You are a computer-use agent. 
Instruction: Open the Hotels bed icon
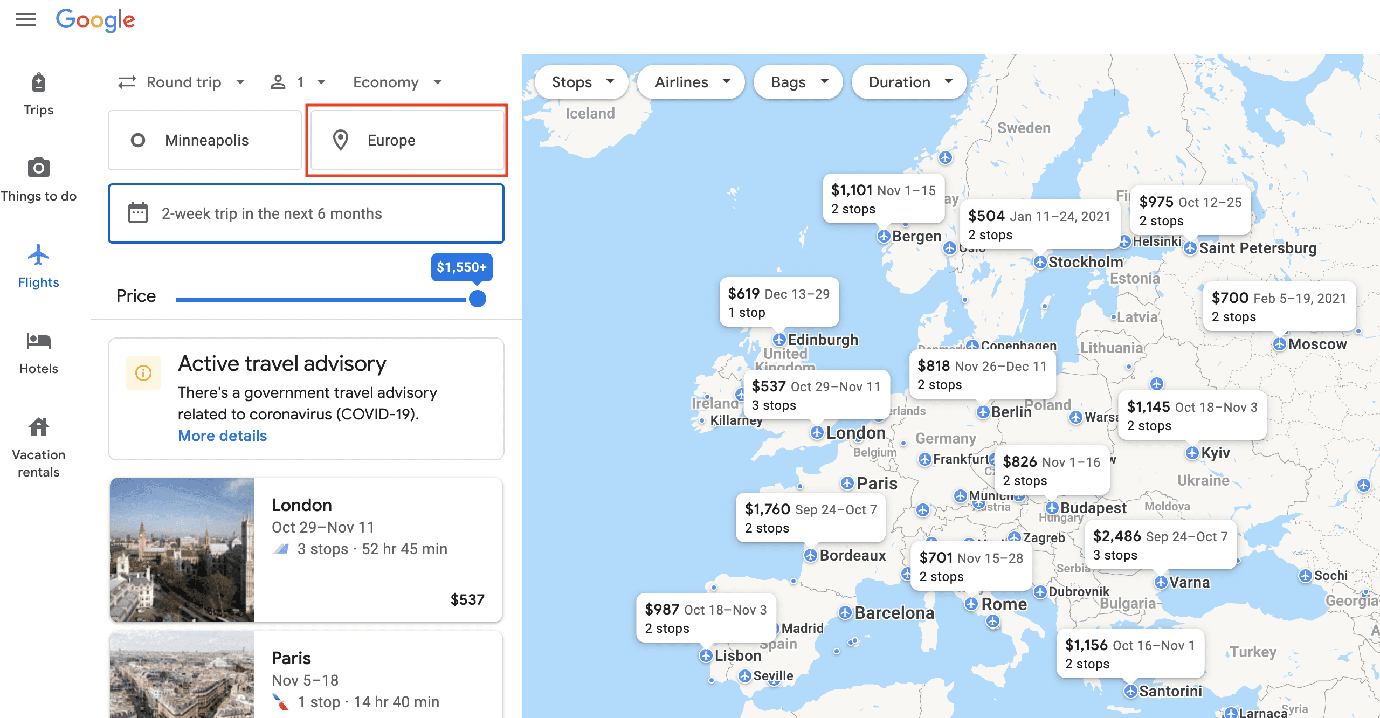[38, 341]
